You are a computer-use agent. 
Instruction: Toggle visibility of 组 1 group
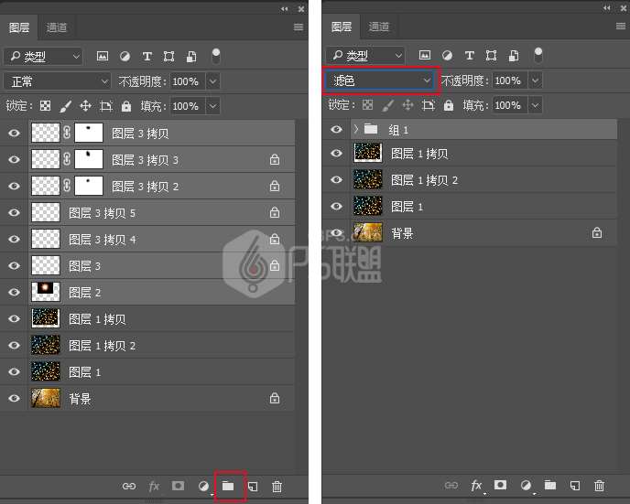pyautogui.click(x=336, y=129)
